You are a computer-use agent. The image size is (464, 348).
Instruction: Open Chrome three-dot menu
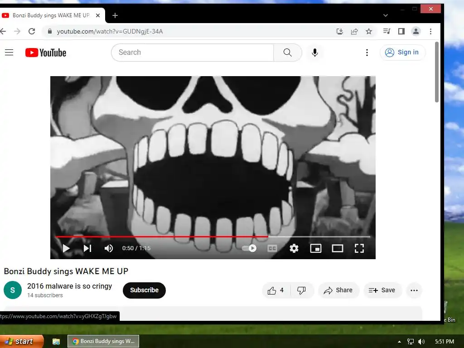pyautogui.click(x=430, y=31)
